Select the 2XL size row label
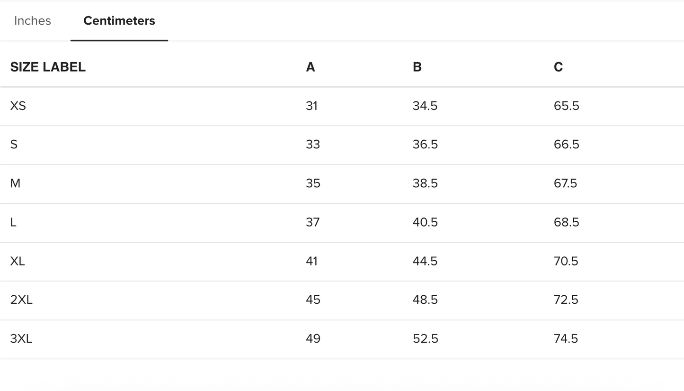The image size is (684, 391). [21, 300]
